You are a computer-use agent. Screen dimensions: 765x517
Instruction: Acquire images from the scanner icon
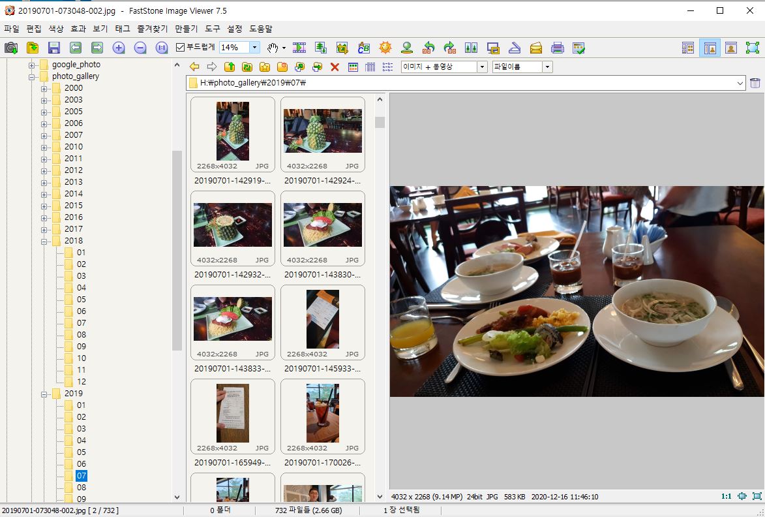514,48
